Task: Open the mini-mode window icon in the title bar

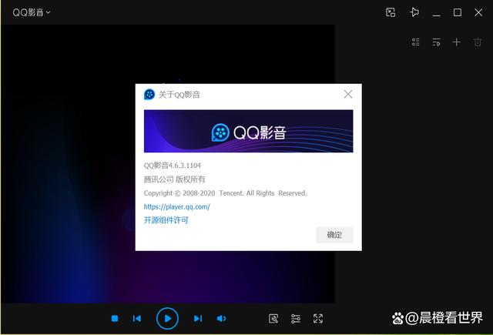Action: (x=391, y=12)
